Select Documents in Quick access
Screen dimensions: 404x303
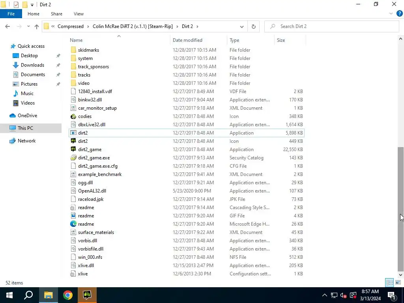click(x=33, y=75)
